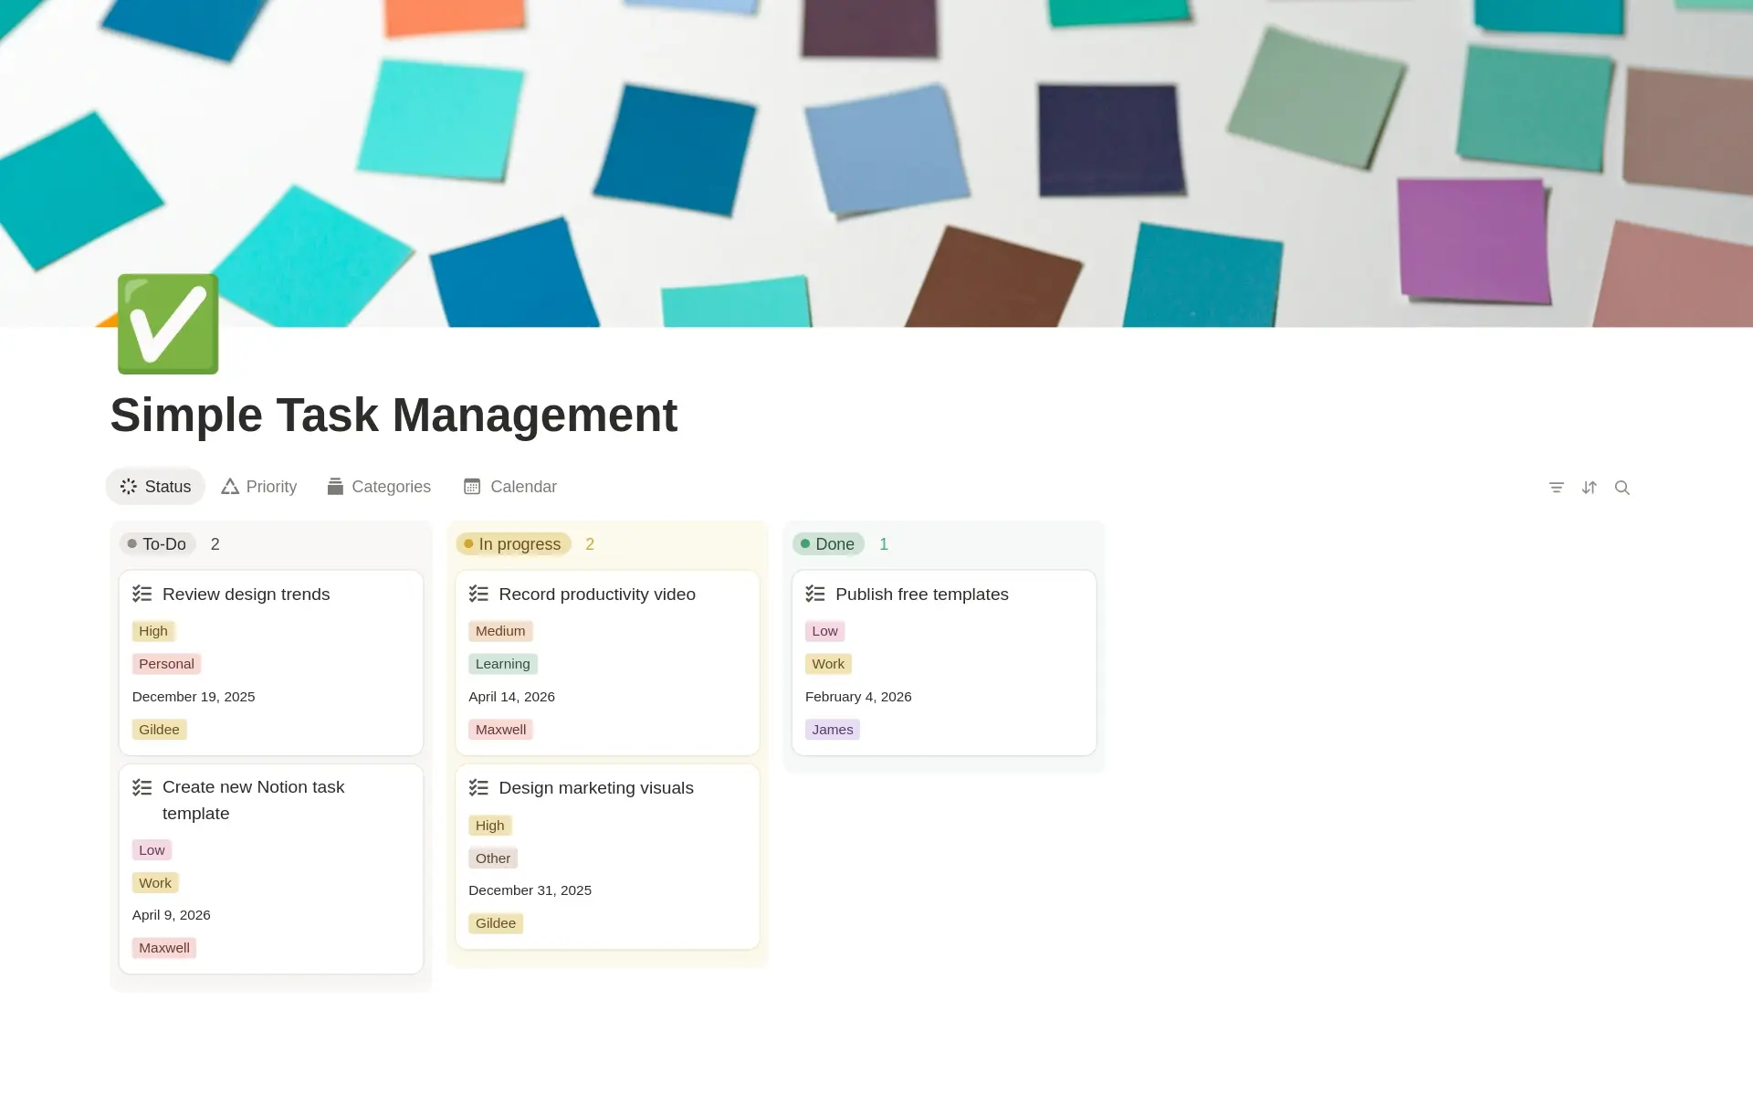
Task: Click the Done status group label
Action: click(x=828, y=544)
